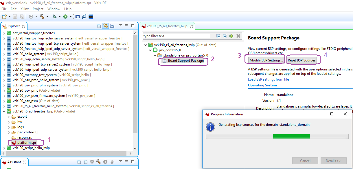This screenshot has width=353, height=169.
Task: Collapse all items in Explorer view
Action: coord(99,26)
